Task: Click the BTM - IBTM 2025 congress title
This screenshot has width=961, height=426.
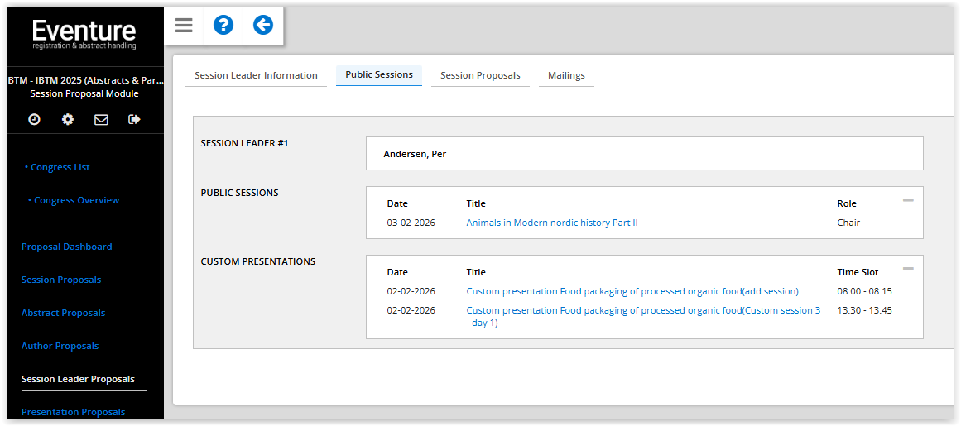Action: (x=85, y=80)
